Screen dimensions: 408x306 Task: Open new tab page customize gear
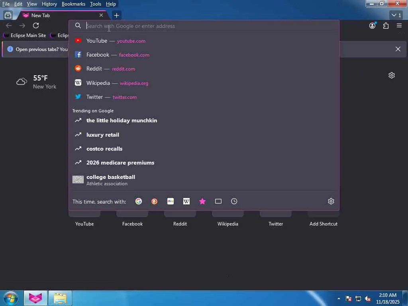pyautogui.click(x=392, y=75)
